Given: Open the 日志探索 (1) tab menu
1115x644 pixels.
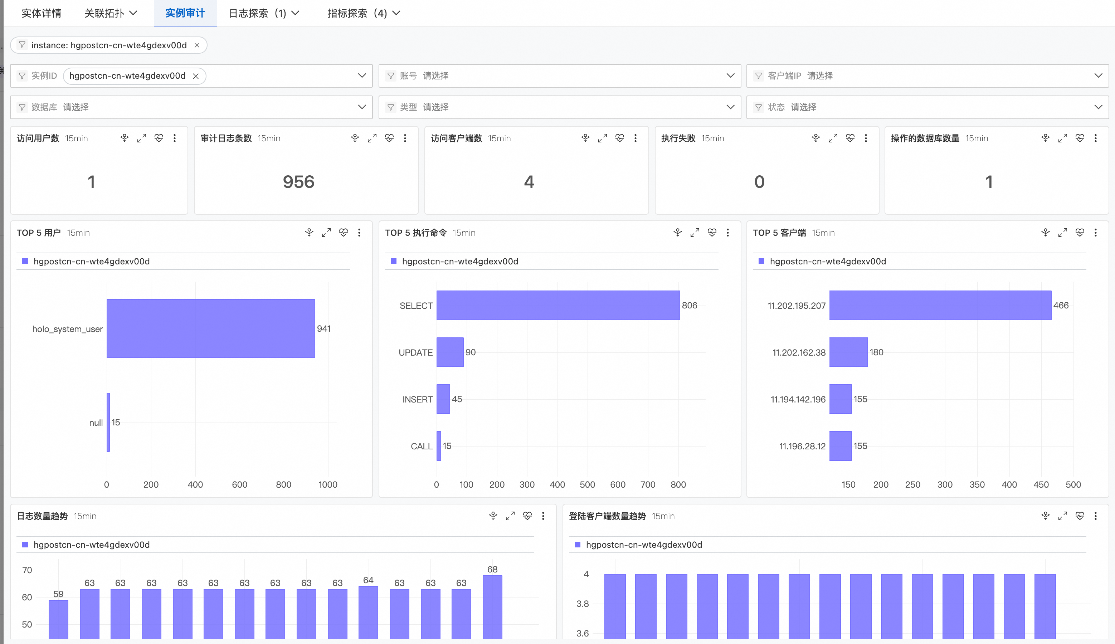Looking at the screenshot, I should 264,13.
